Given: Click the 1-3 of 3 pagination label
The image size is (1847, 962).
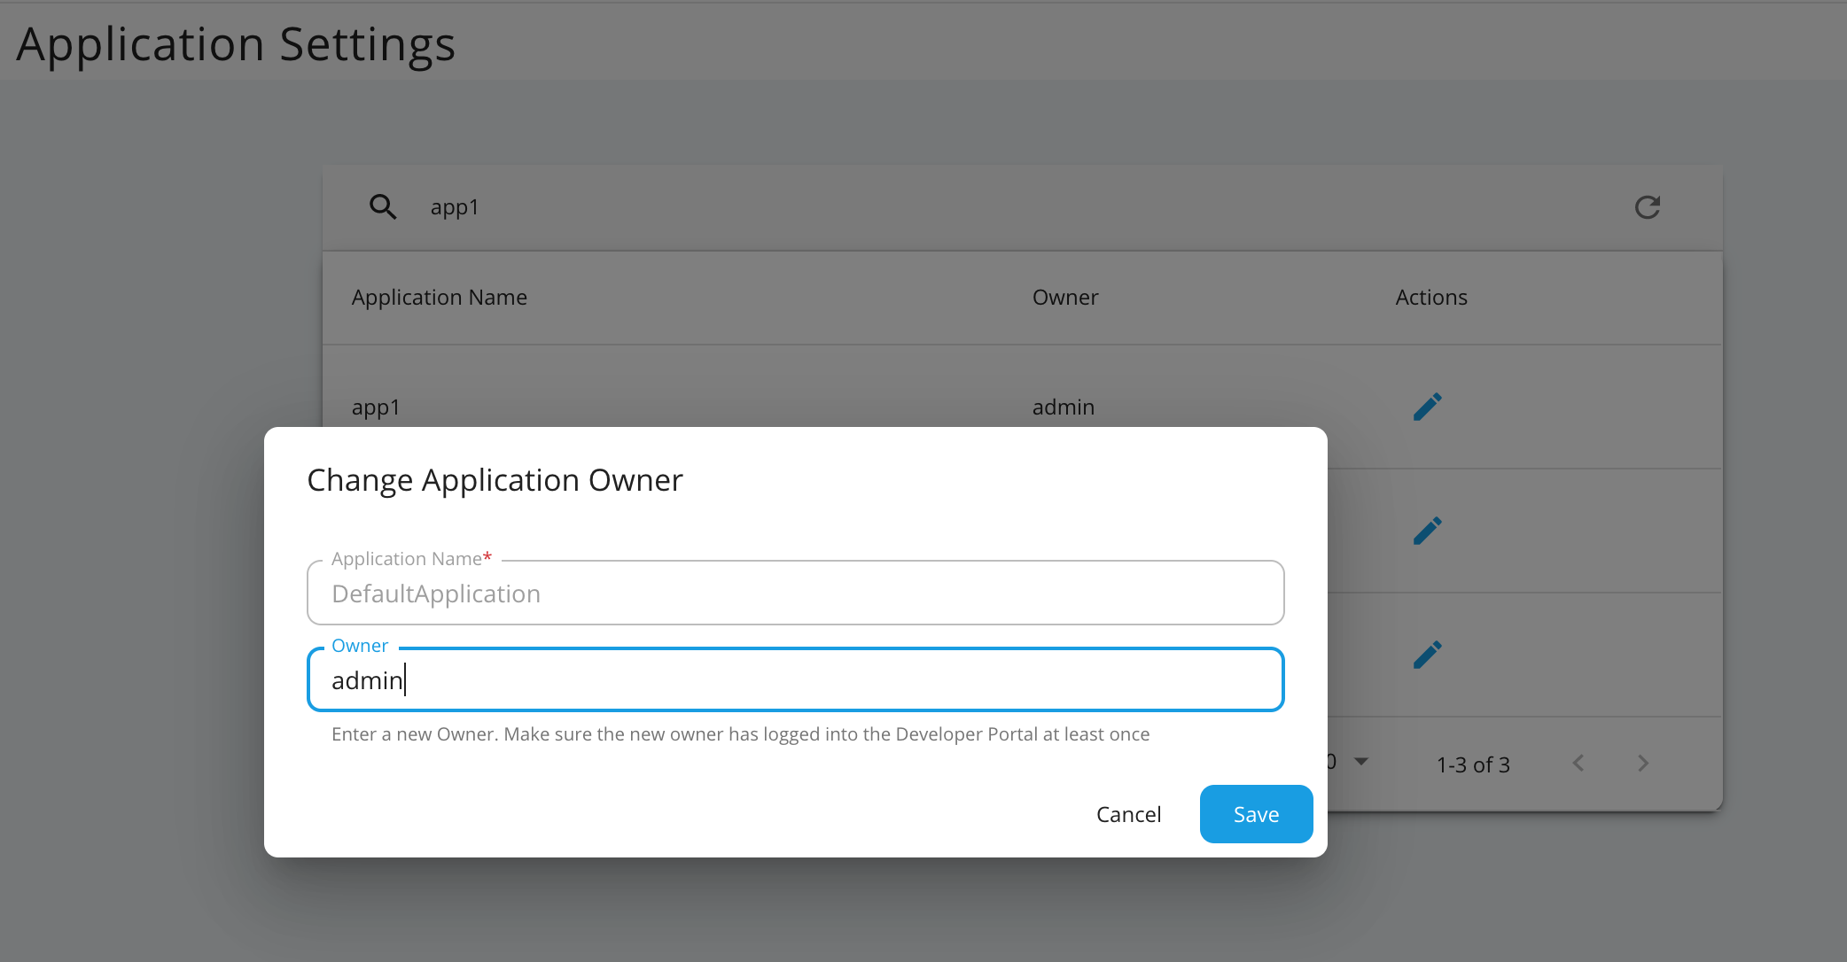Looking at the screenshot, I should 1472,764.
